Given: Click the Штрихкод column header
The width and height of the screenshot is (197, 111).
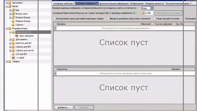Looking at the screenshot, I should (114, 69).
